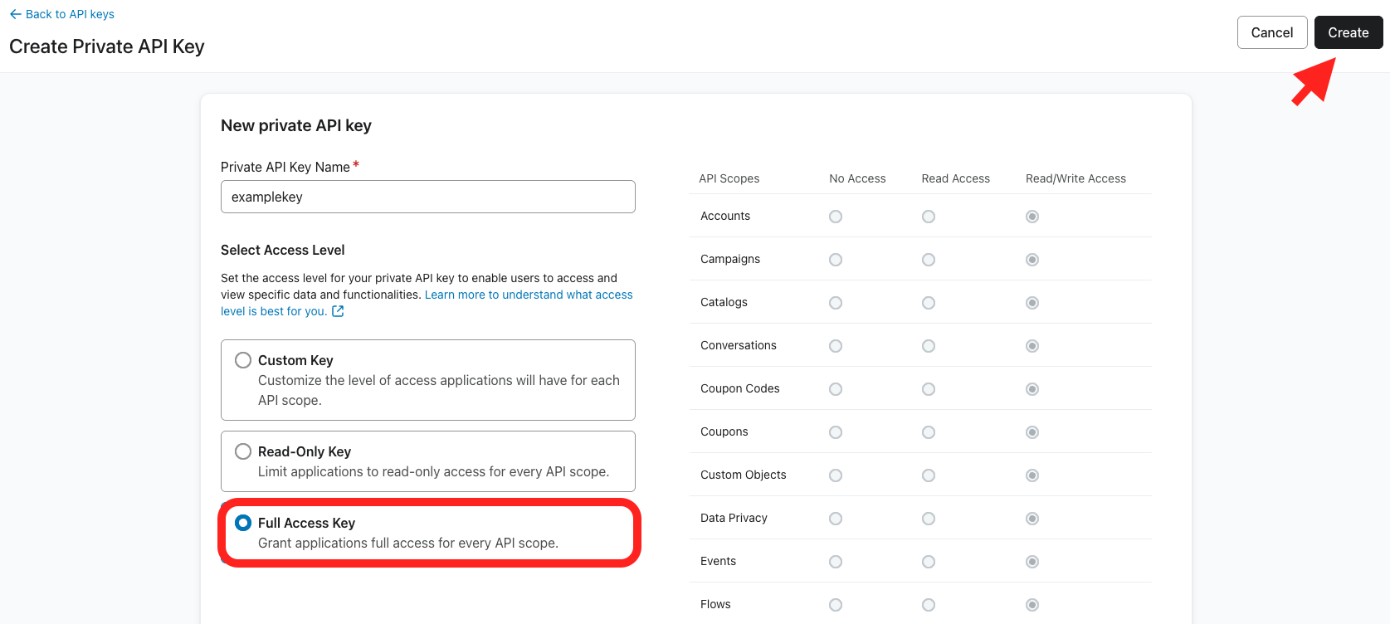Viewport: 1390px width, 624px height.
Task: Set Events to Read Access
Action: (929, 562)
